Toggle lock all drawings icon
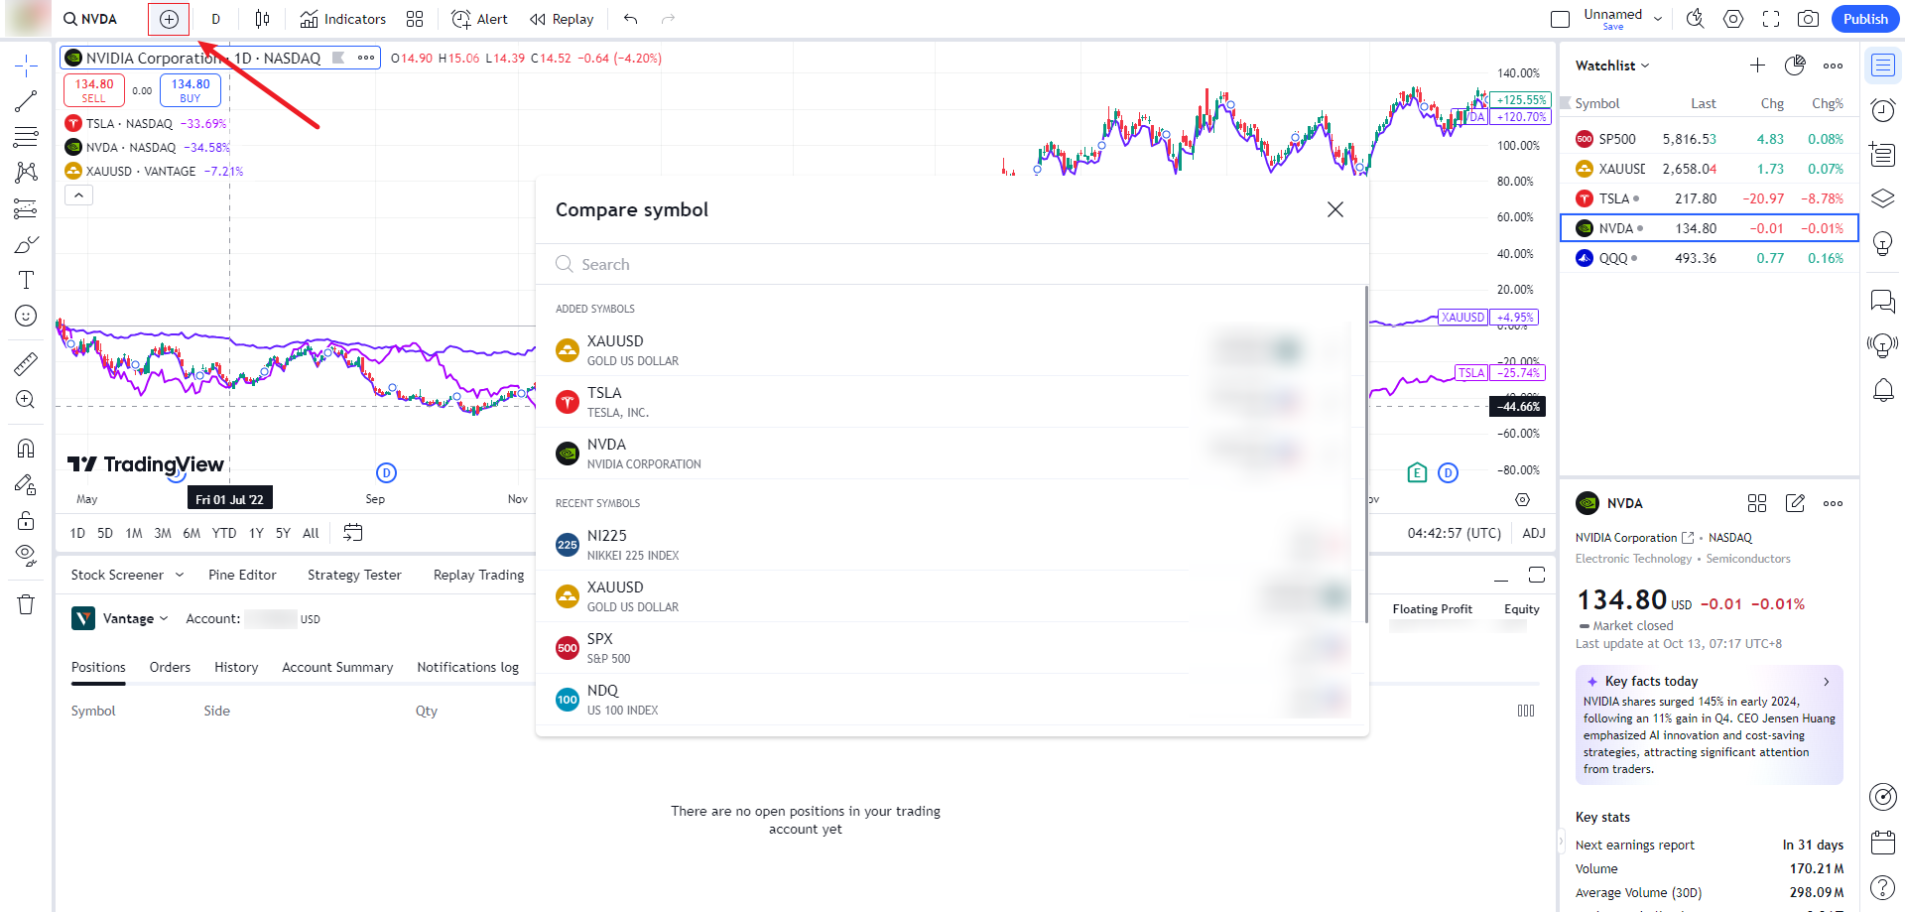 [26, 521]
